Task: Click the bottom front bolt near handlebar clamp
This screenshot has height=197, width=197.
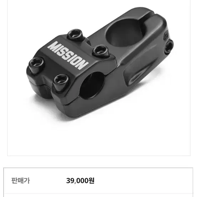Action: [x=61, y=83]
